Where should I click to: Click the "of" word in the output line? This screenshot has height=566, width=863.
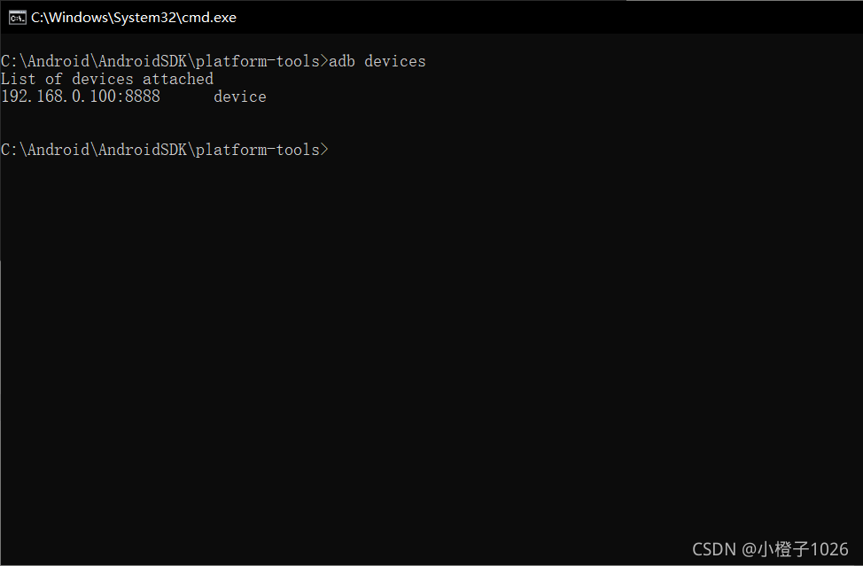click(x=54, y=79)
